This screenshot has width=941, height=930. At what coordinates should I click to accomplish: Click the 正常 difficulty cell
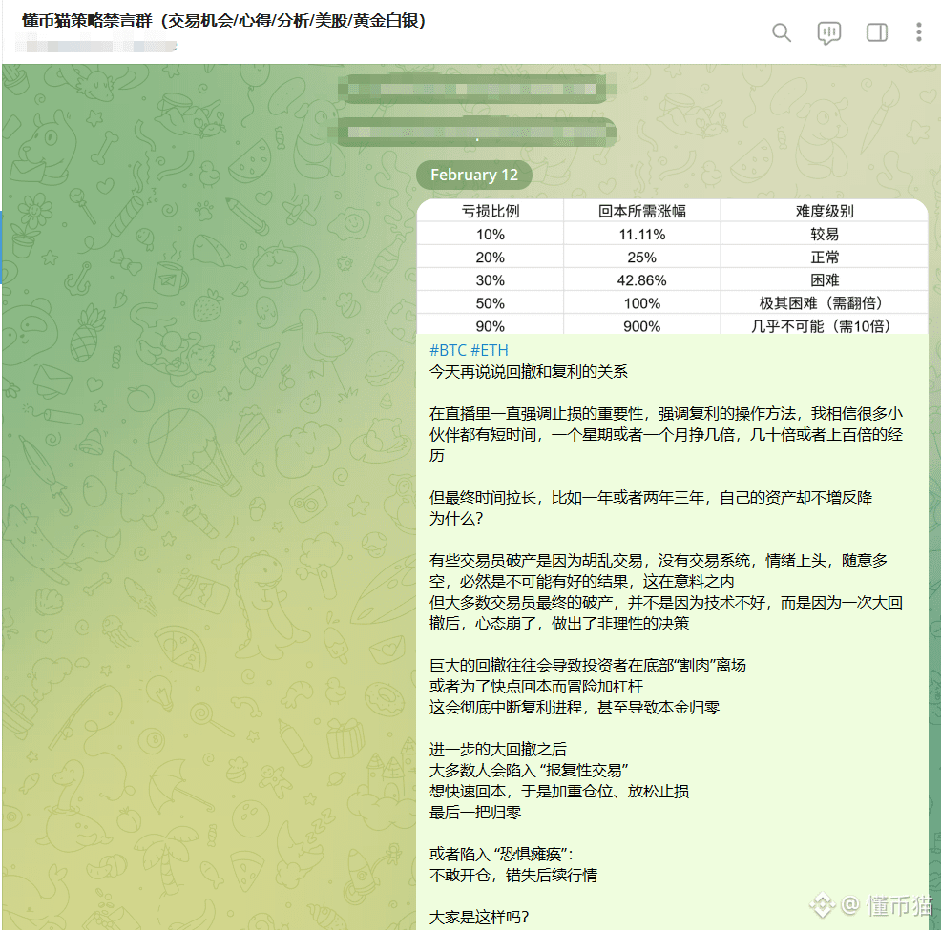(x=825, y=258)
